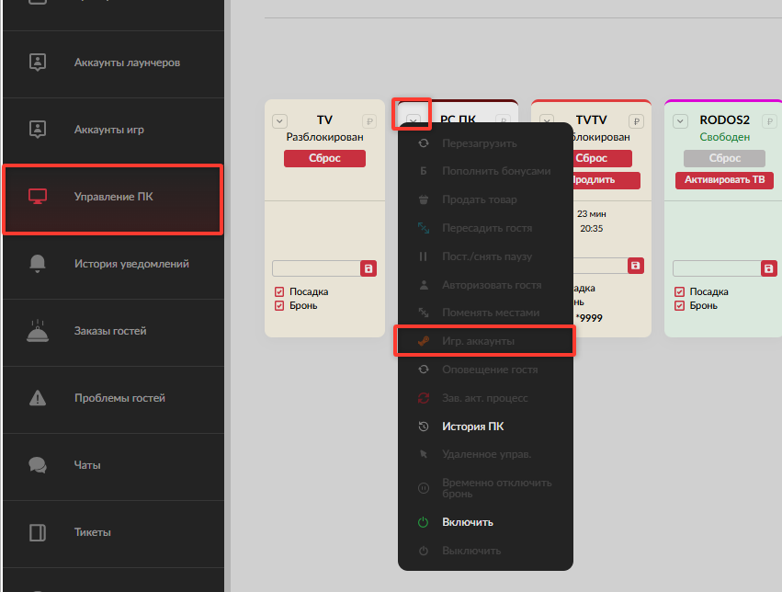The image size is (782, 592).
Task: Click the ruble icon on TV card
Action: click(369, 121)
